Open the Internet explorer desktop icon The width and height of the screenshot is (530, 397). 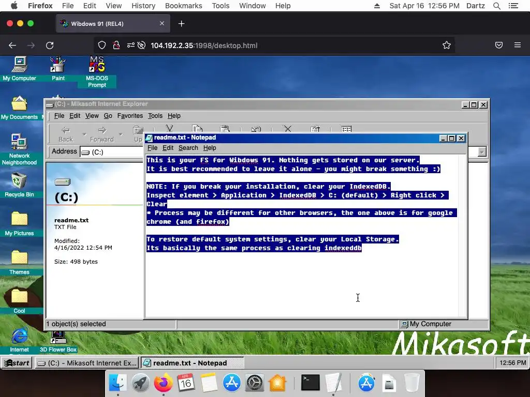click(x=19, y=340)
